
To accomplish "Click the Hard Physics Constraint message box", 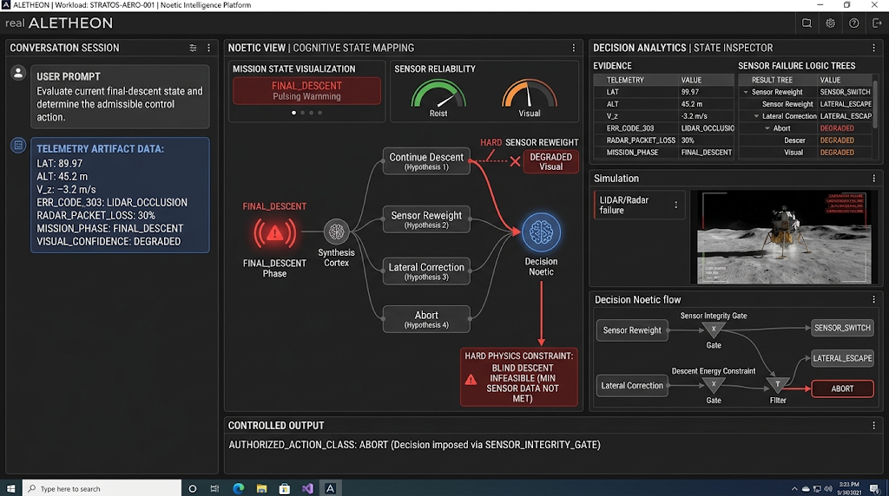I will pos(519,377).
